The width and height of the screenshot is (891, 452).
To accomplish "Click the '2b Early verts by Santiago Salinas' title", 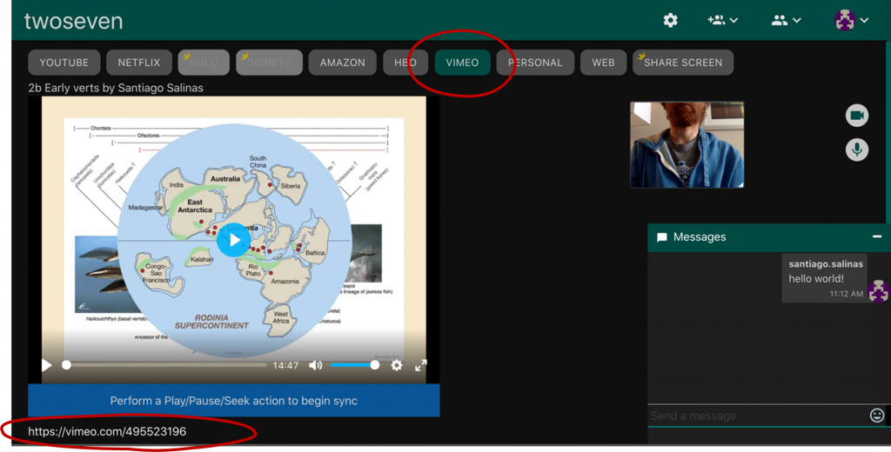I will (116, 88).
